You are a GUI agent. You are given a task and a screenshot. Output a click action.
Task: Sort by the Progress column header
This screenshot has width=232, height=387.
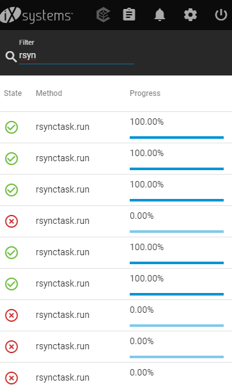click(x=145, y=93)
